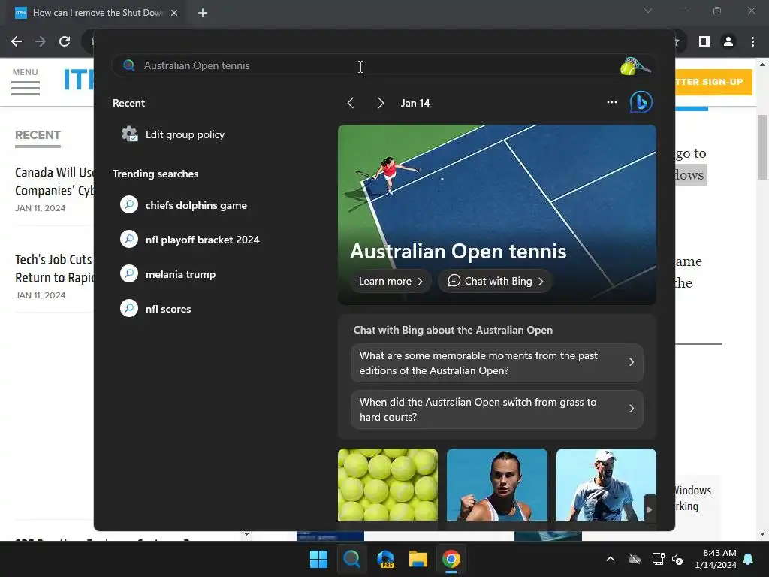Open the male player in cap thumbnail
The height and width of the screenshot is (577, 769).
606,485
